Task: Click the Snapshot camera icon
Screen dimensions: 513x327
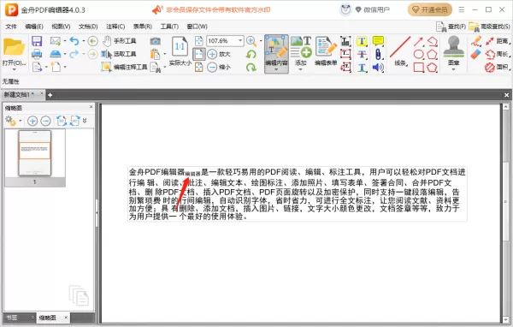Action: 155,41
